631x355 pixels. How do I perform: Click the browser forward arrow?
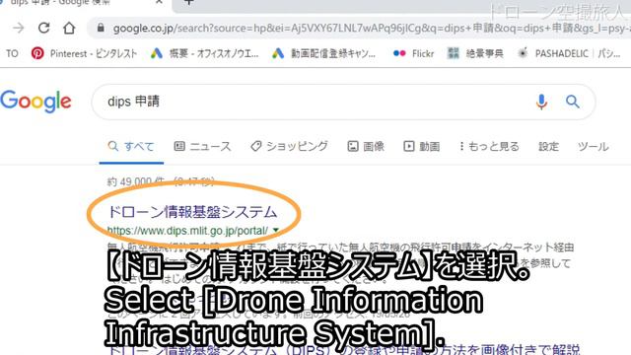(19, 28)
